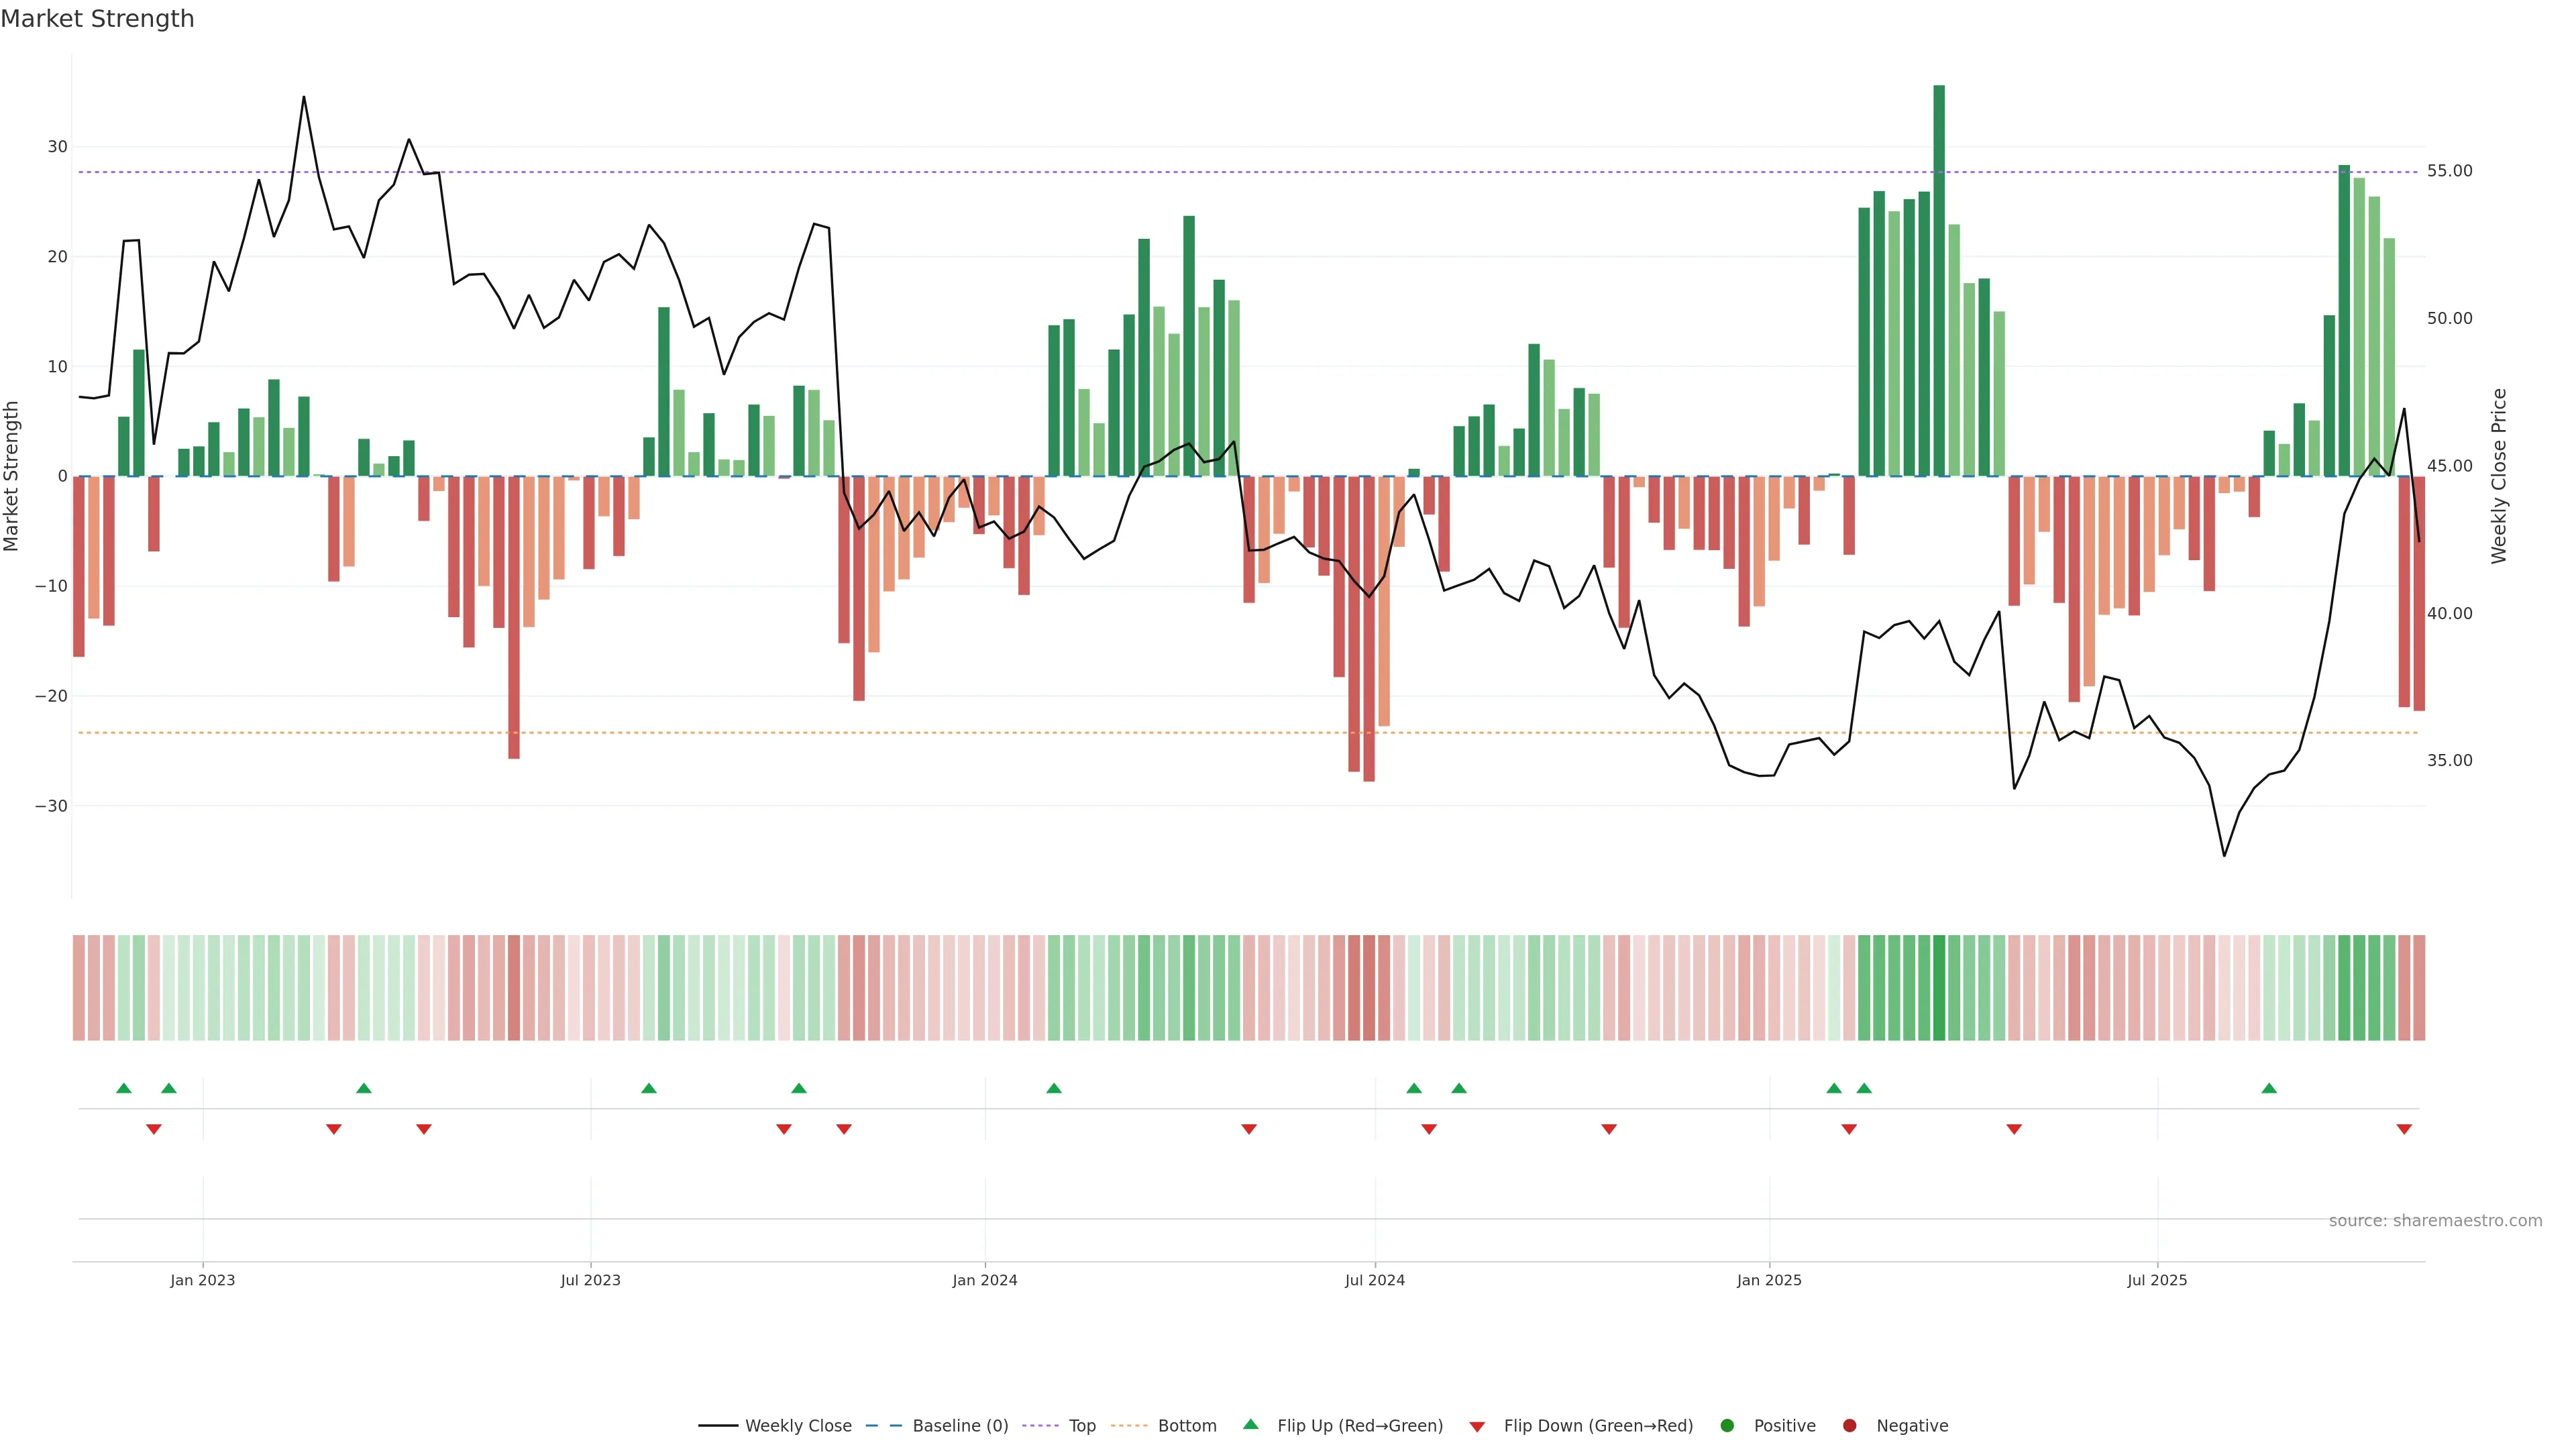The image size is (2576, 1449).
Task: Click the Jan 2024 x-axis label
Action: pyautogui.click(x=984, y=1280)
